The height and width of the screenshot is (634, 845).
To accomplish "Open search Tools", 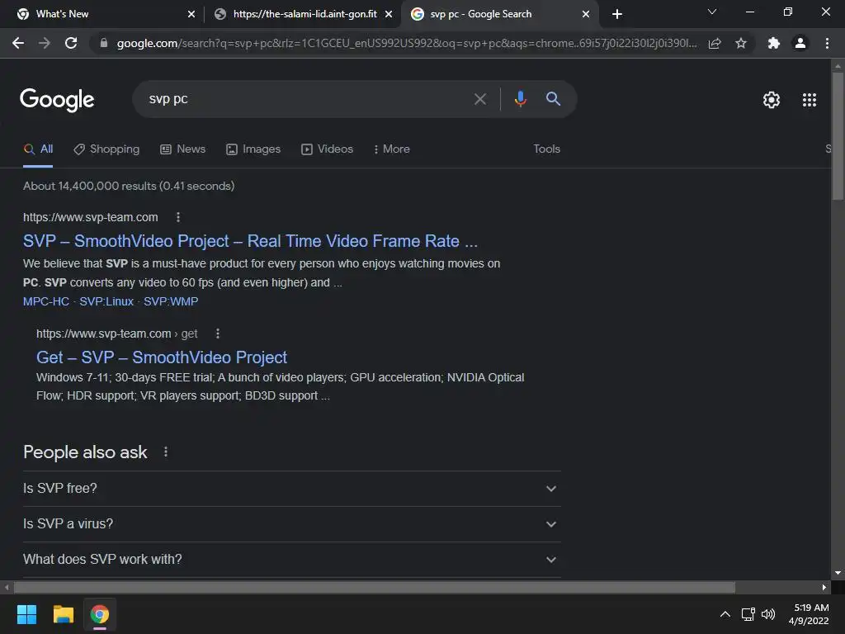I will 546,149.
